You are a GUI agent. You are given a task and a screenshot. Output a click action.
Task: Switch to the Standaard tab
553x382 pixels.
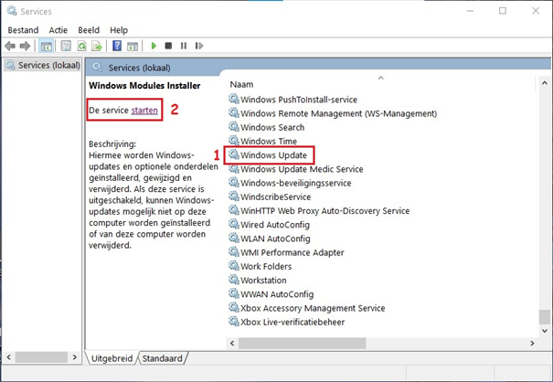click(163, 358)
